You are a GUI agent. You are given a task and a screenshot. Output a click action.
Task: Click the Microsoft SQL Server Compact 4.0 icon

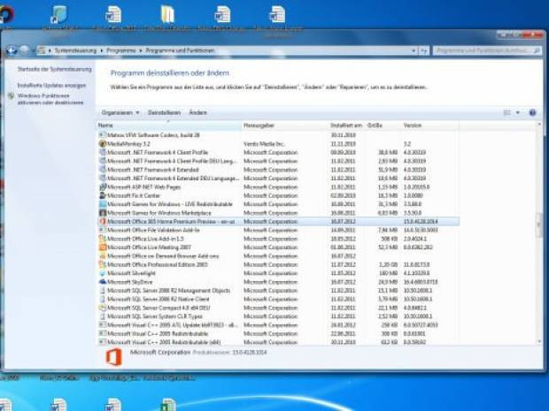[x=102, y=308]
